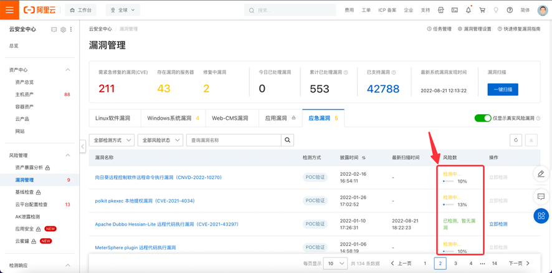Open the hamburger navigation menu
Screen dimensions: 552x273
(x=9, y=10)
